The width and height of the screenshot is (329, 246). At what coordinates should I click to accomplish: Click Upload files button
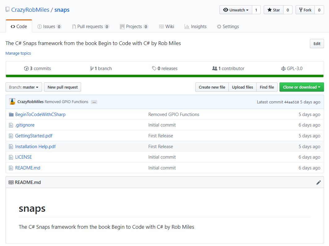(242, 87)
